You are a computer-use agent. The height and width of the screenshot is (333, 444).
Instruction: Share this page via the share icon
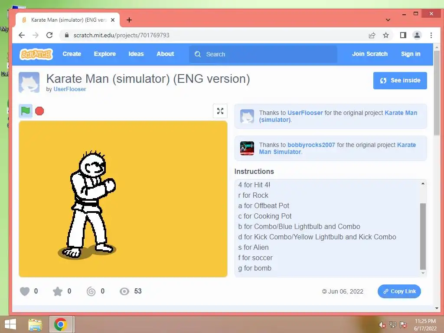tap(372, 35)
